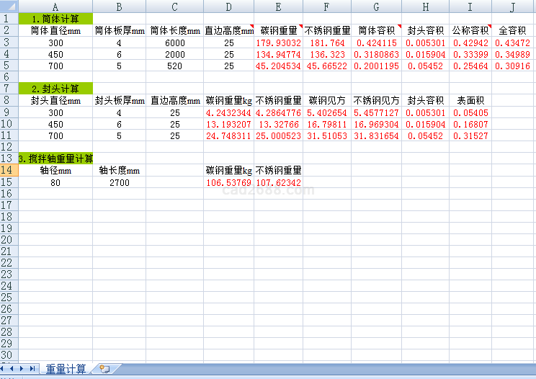Click the 轴长度 value cell containing 2700
The image size is (536, 379).
coord(119,183)
